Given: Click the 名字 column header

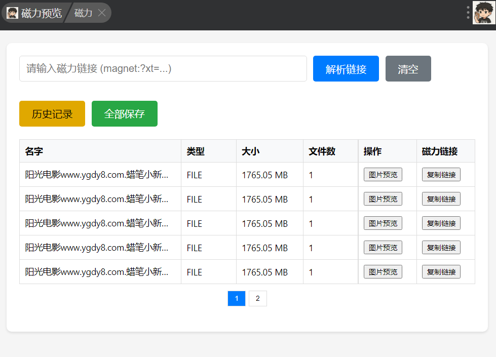Looking at the screenshot, I should [34, 151].
